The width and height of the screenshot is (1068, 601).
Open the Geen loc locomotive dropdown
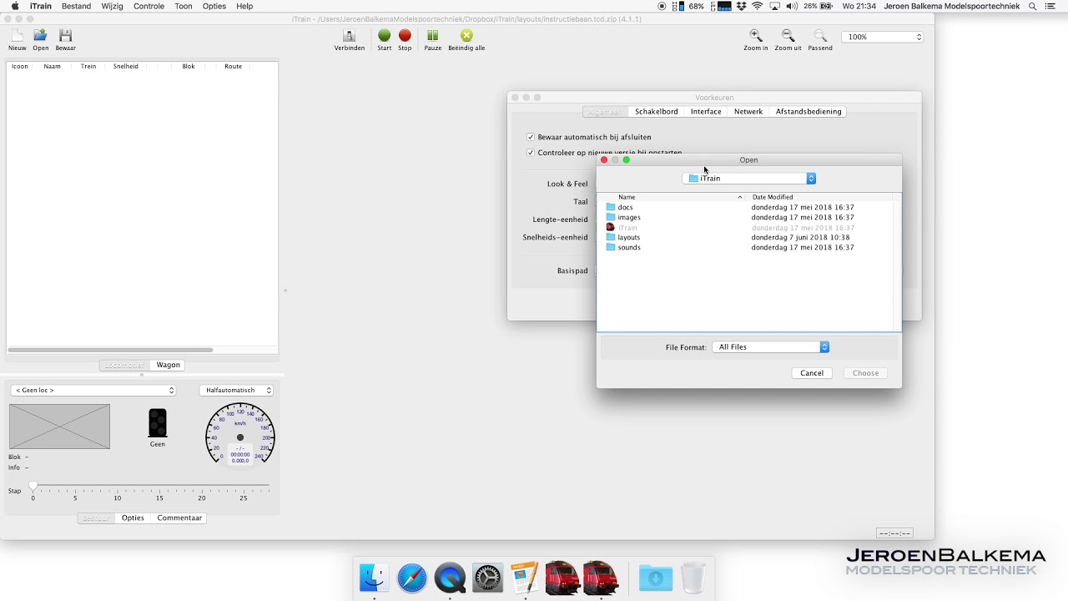pos(93,390)
